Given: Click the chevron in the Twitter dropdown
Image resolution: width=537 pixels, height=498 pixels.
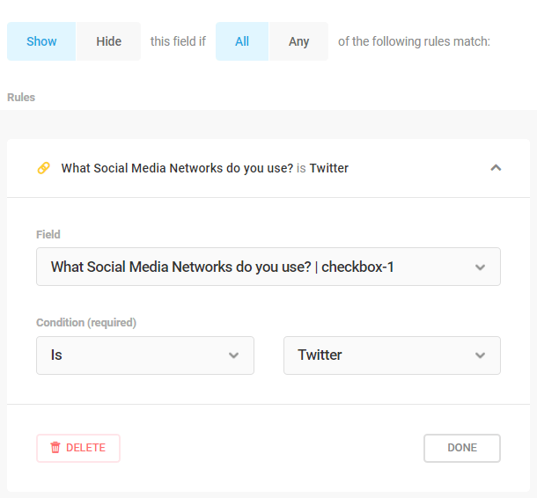Looking at the screenshot, I should click(480, 355).
